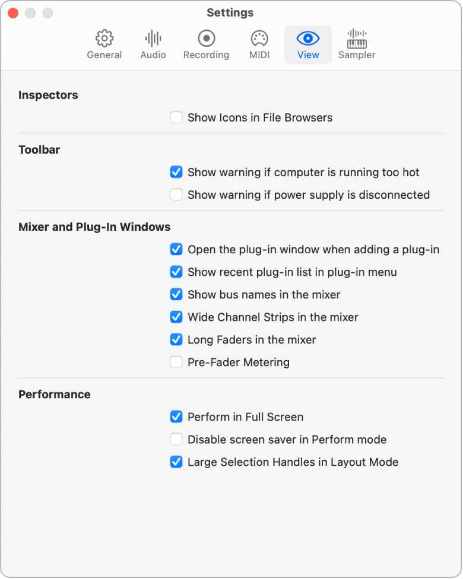
Task: Select the Audio settings icon
Action: point(153,44)
